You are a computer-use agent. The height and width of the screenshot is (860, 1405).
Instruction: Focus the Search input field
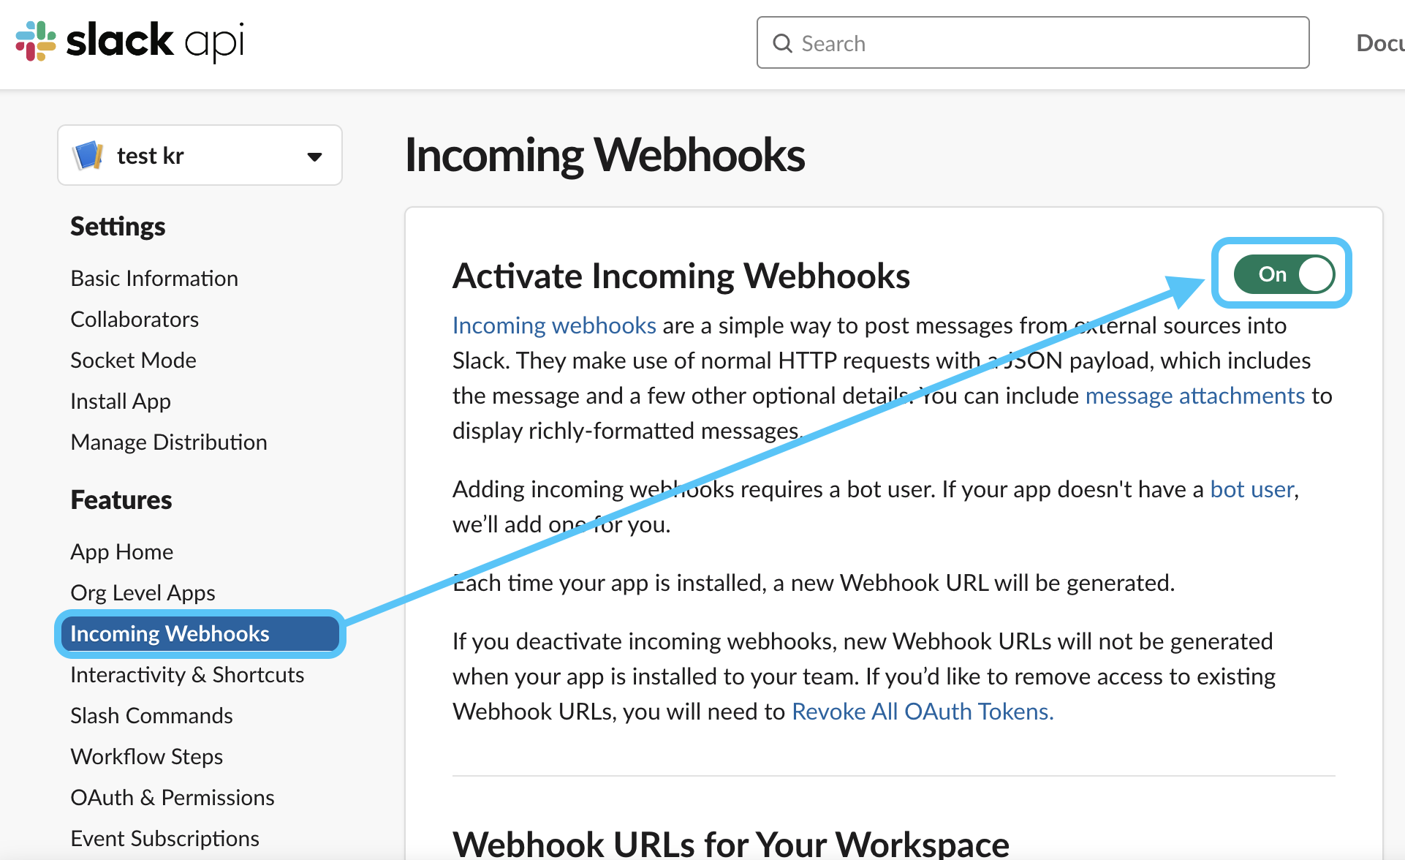[x=1033, y=43]
